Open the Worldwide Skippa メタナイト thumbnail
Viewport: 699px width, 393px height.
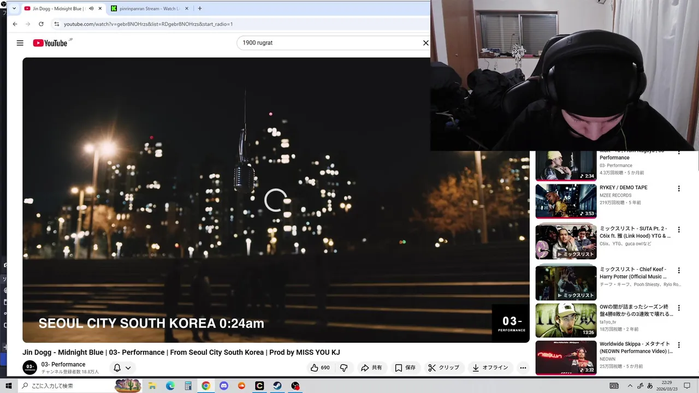[x=566, y=358]
